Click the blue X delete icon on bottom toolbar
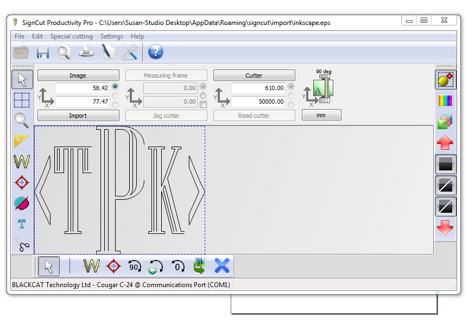The width and height of the screenshot is (475, 324). [221, 266]
